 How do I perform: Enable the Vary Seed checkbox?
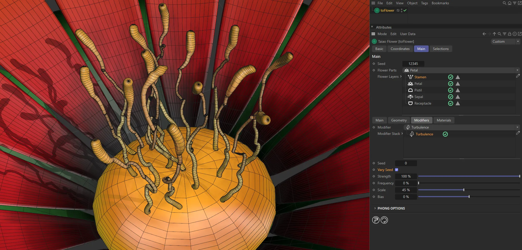396,170
